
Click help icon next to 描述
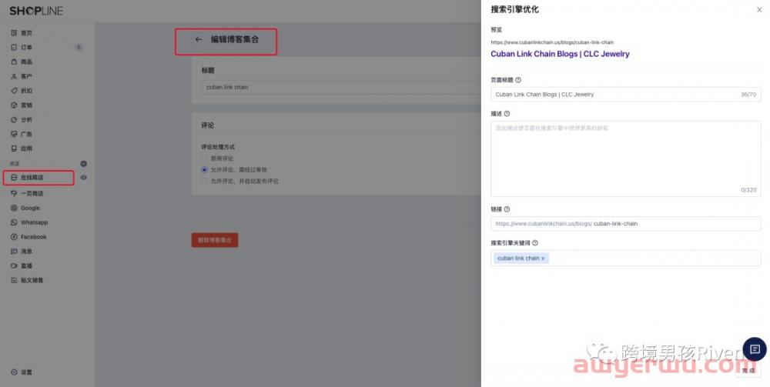tap(507, 114)
